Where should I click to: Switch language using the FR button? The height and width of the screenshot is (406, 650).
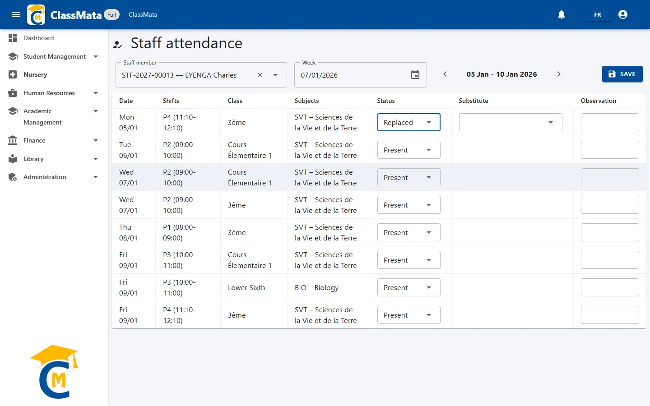(598, 14)
